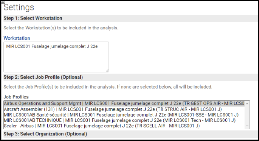The width and height of the screenshot is (259, 141).
Task: Click inside the Workstation text area
Action: 56,57
